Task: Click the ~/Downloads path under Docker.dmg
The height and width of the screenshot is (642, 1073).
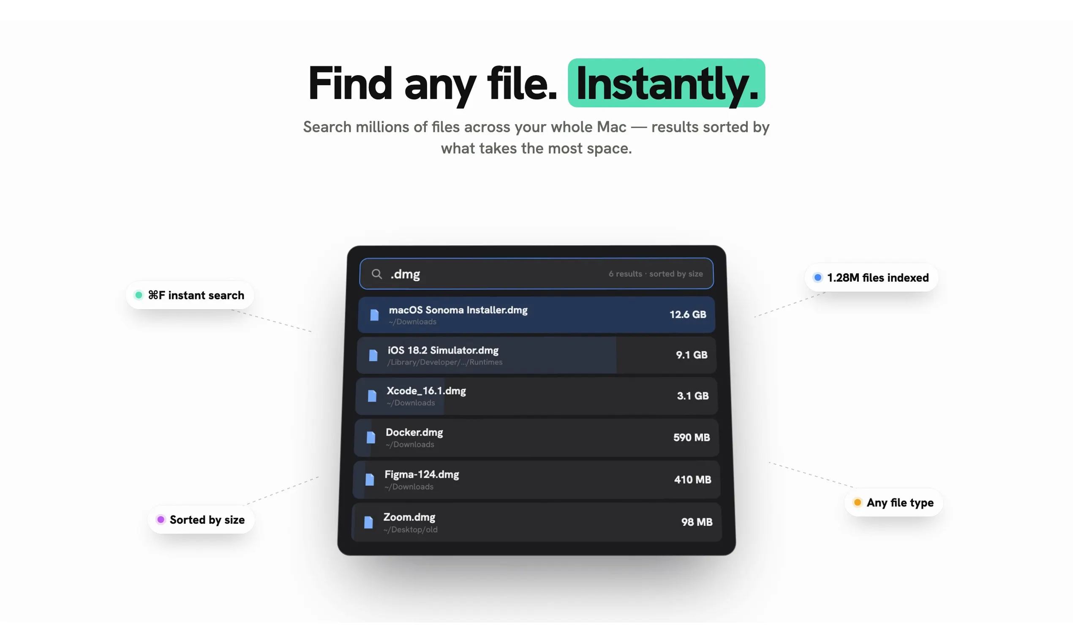Action: point(409,444)
